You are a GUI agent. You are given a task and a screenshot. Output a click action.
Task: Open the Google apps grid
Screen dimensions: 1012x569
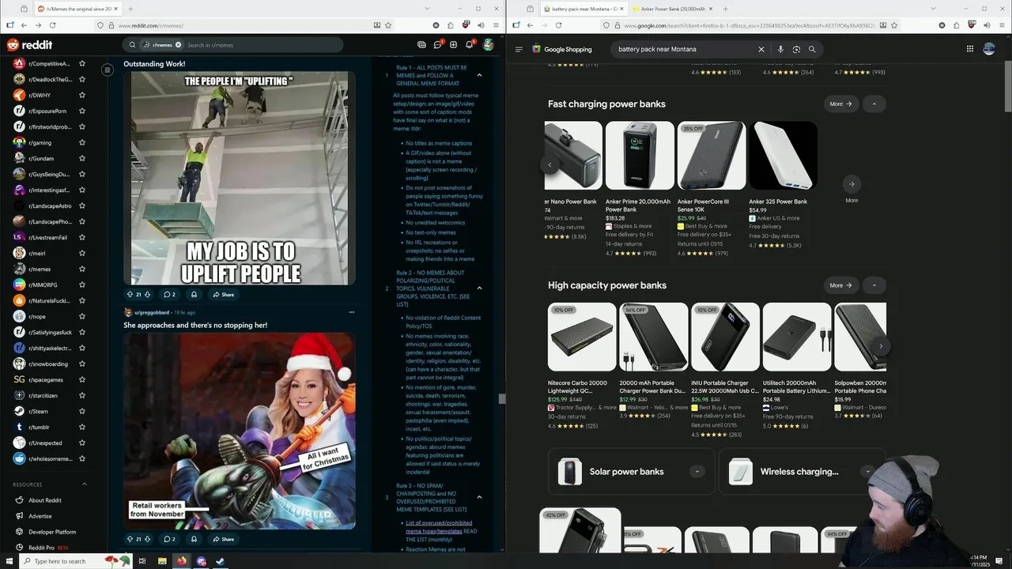pos(970,49)
